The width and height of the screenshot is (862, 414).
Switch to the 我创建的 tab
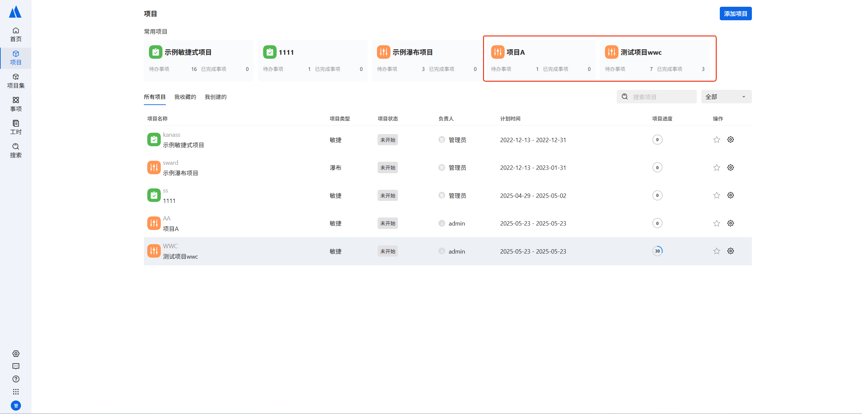click(x=215, y=97)
